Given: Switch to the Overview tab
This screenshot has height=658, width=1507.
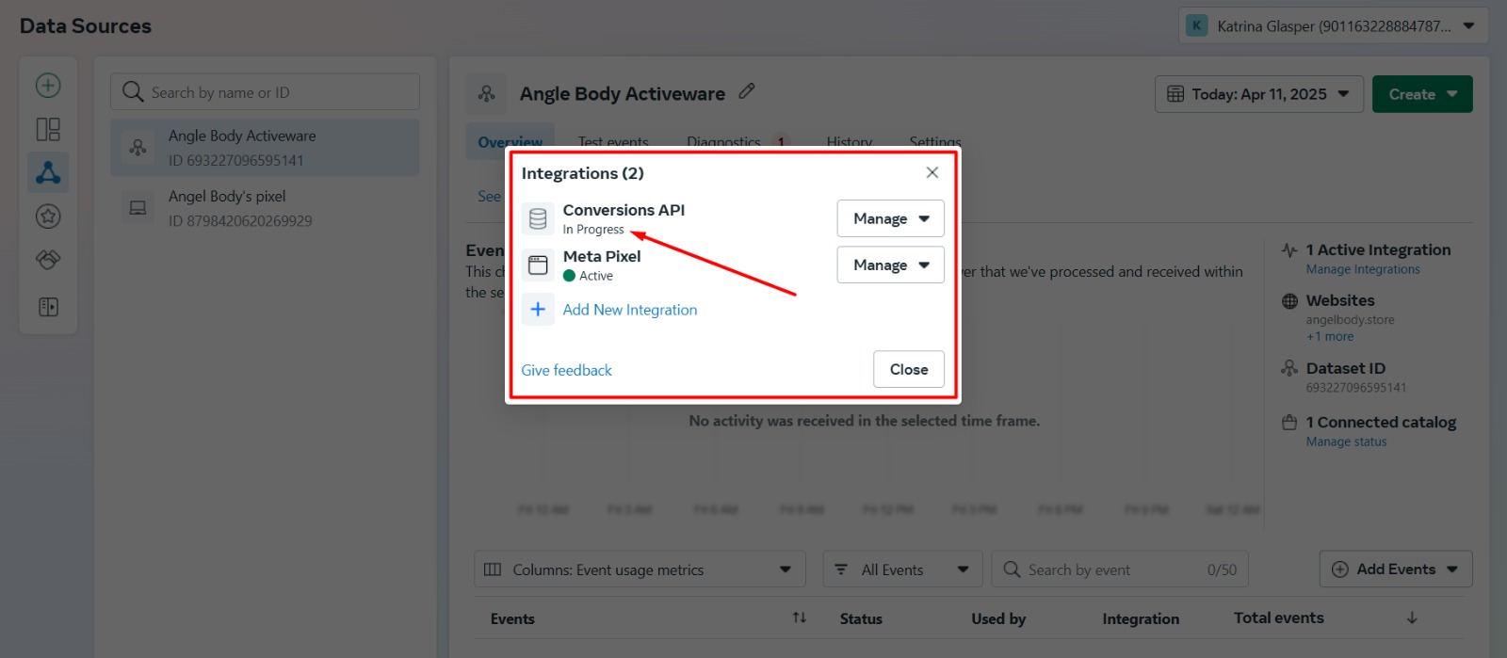Looking at the screenshot, I should pyautogui.click(x=510, y=142).
